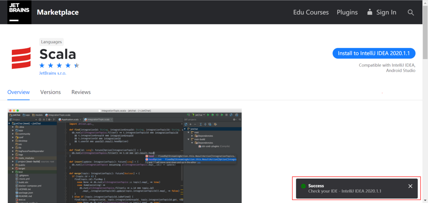Click the JetBrains logo
Image resolution: width=428 pixels, height=203 pixels.
[19, 12]
